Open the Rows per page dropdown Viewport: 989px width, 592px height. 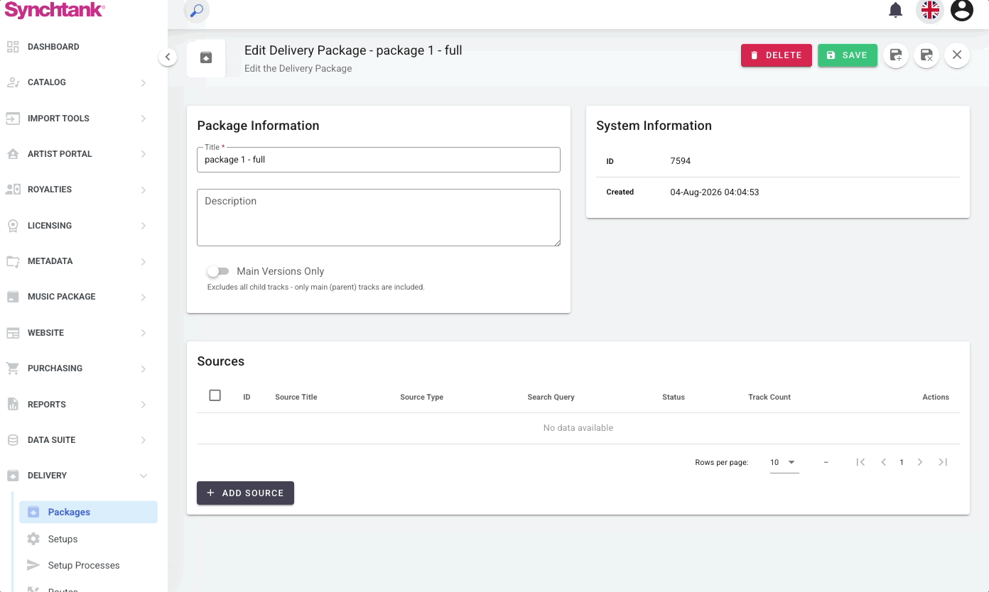pos(784,462)
